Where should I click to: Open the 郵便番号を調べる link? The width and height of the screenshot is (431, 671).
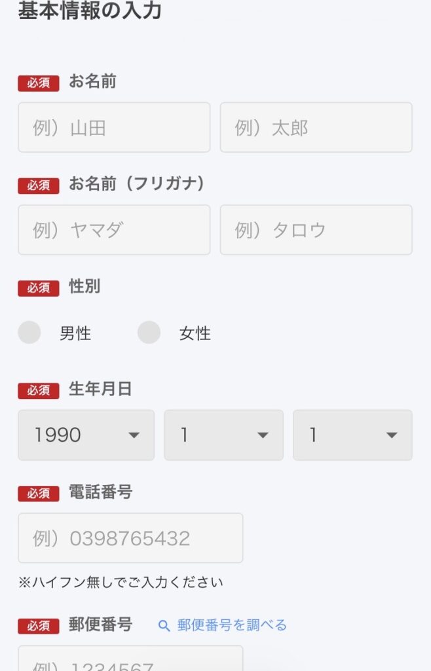(231, 626)
